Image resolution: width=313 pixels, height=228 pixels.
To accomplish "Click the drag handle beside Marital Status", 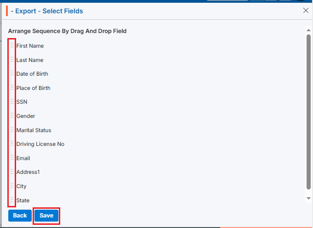I will point(12,130).
